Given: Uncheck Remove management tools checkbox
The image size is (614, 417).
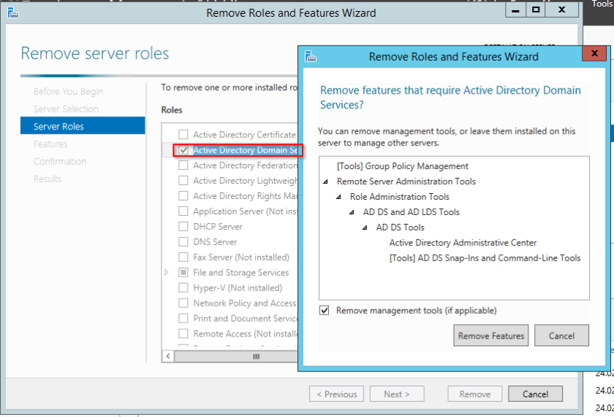Looking at the screenshot, I should (x=325, y=311).
